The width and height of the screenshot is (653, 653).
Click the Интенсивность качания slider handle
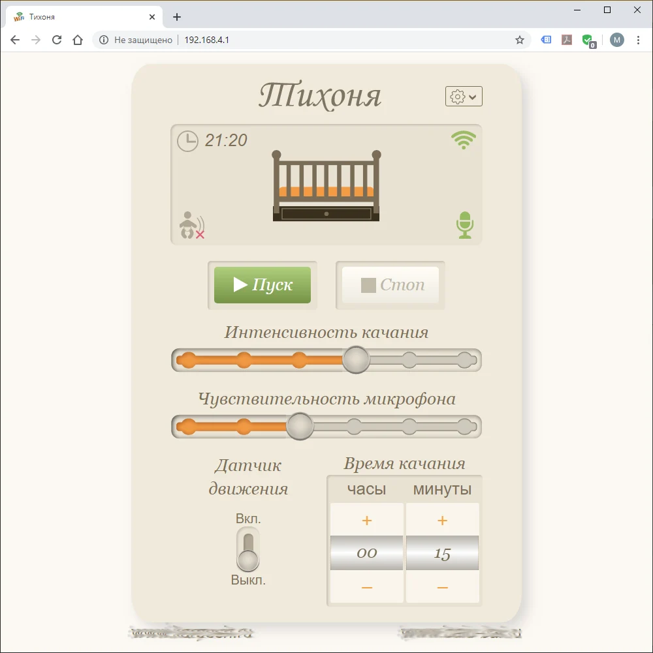[356, 360]
